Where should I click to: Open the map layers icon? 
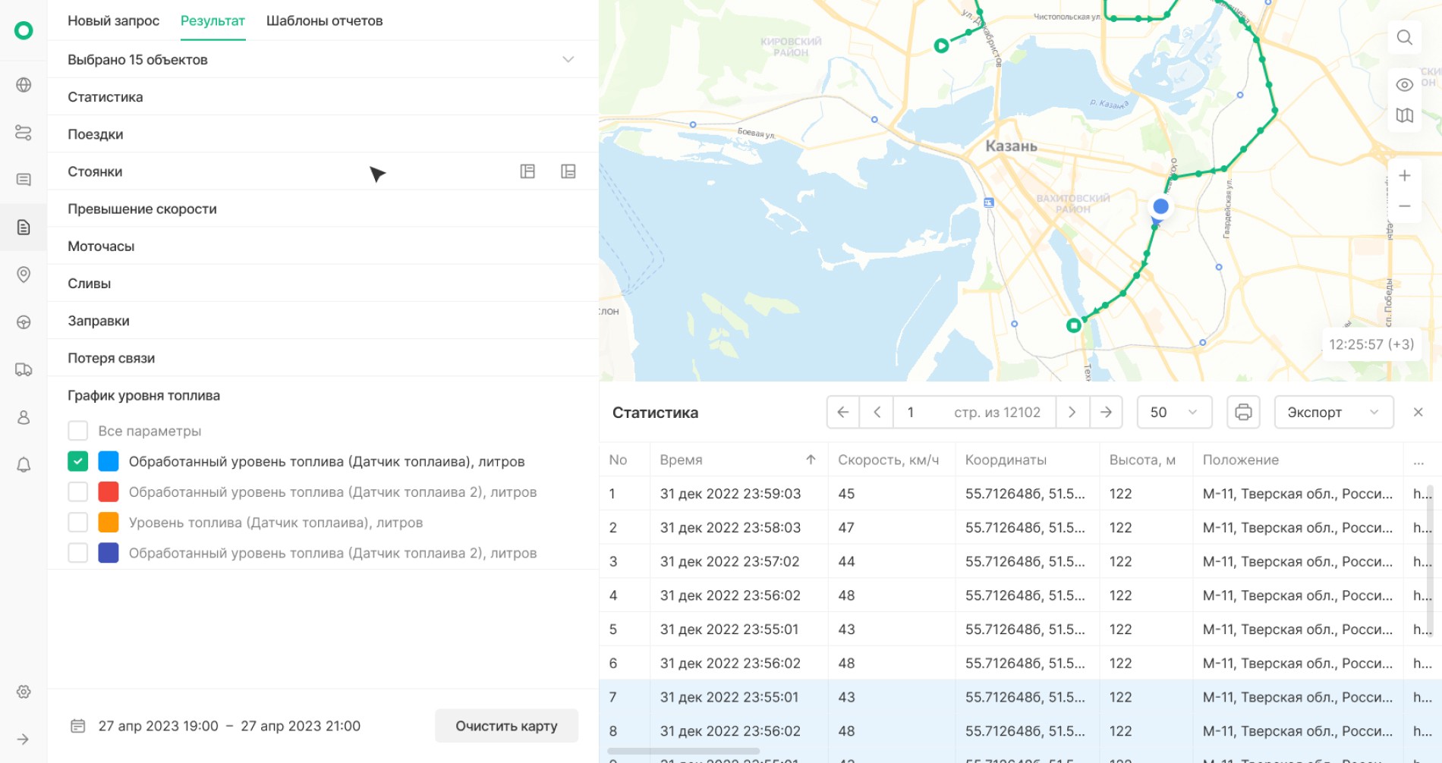pos(1405,115)
